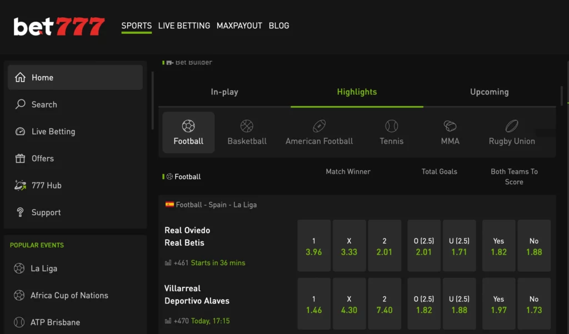This screenshot has height=334, width=569.
Task: Select the Football sport filter
Action: point(188,132)
